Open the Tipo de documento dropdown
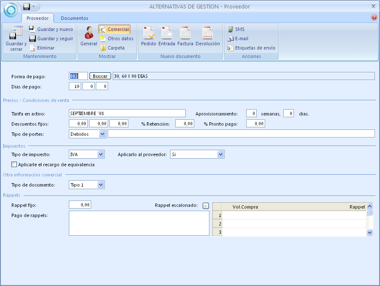This screenshot has width=380, height=286. tap(100, 185)
